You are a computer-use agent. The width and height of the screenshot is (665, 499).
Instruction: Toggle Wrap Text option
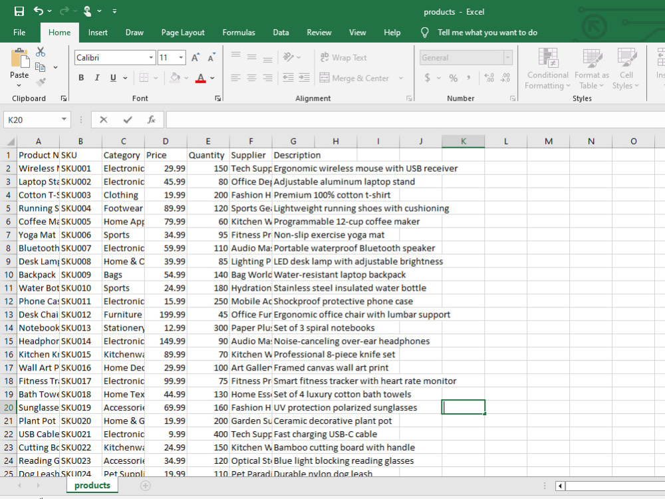point(344,57)
